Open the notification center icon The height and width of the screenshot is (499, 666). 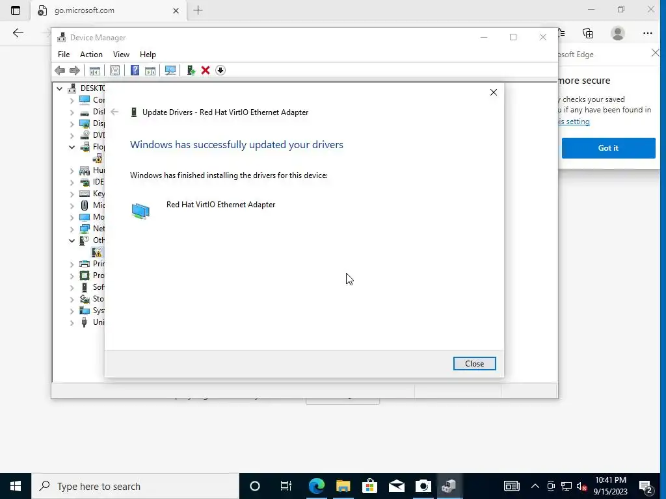click(x=646, y=486)
